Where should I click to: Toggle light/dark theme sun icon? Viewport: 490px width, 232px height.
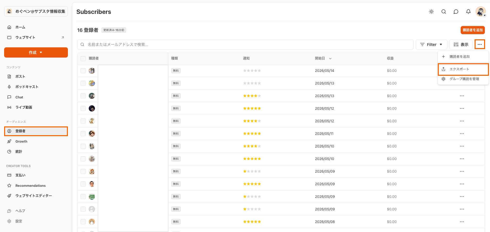[x=431, y=12]
